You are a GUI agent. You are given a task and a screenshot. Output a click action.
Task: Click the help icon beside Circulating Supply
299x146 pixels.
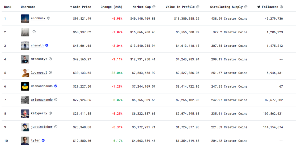(x=246, y=7)
